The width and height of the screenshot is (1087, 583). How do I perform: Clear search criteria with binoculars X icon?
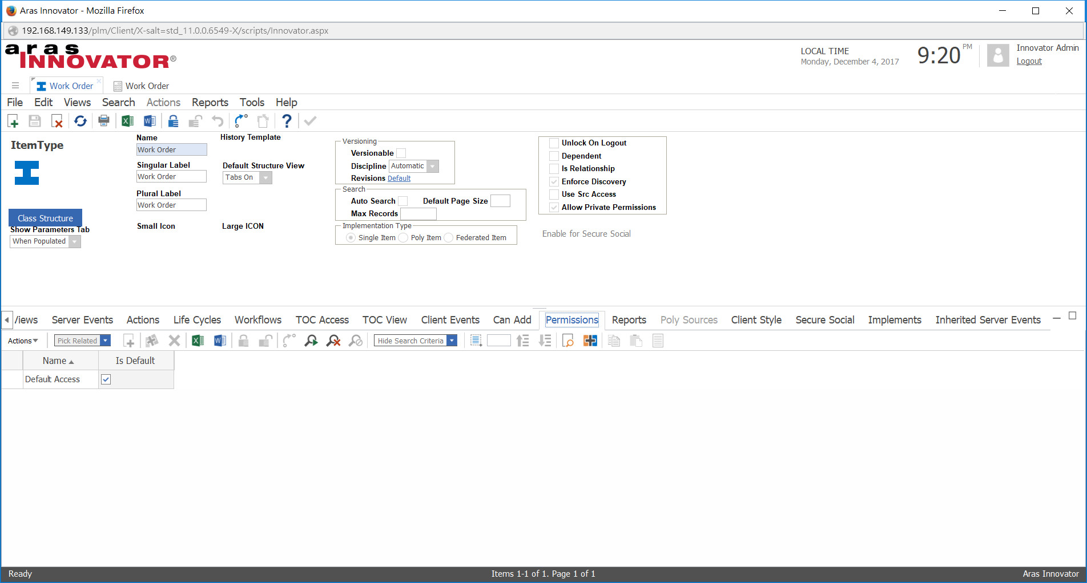(x=333, y=341)
